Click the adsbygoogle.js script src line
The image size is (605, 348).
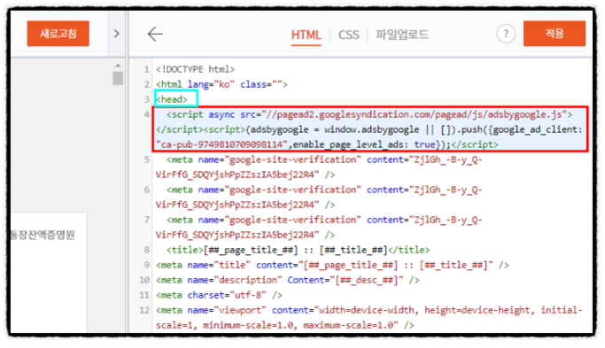[x=369, y=114]
